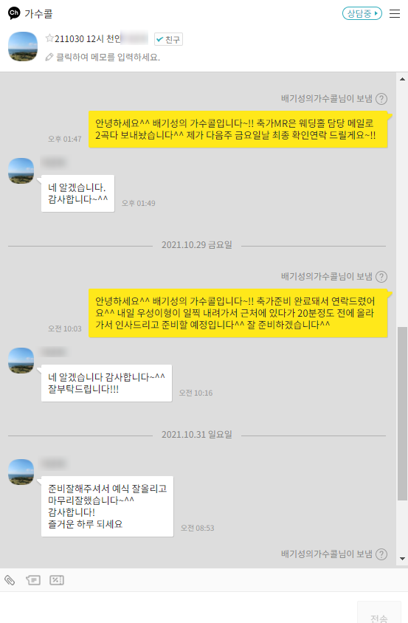Expand the 상담중 status dropdown
This screenshot has height=623, width=408.
click(362, 13)
